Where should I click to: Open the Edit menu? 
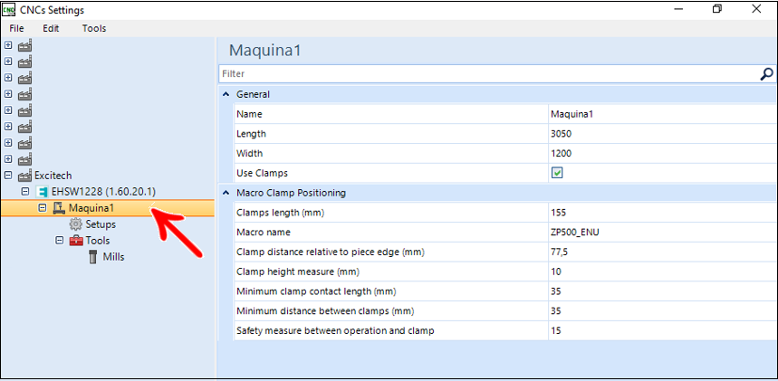click(x=51, y=28)
